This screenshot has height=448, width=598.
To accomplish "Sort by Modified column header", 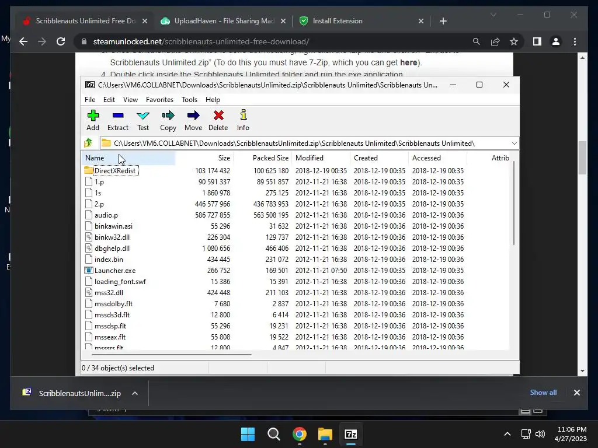I will 321,157.
